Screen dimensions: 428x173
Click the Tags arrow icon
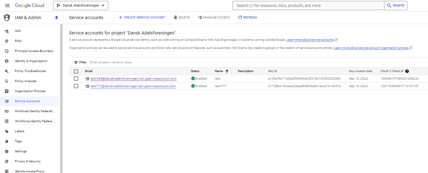[7, 141]
